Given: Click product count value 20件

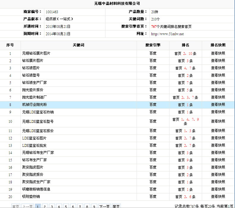Looking at the screenshot, I should pos(154,12).
